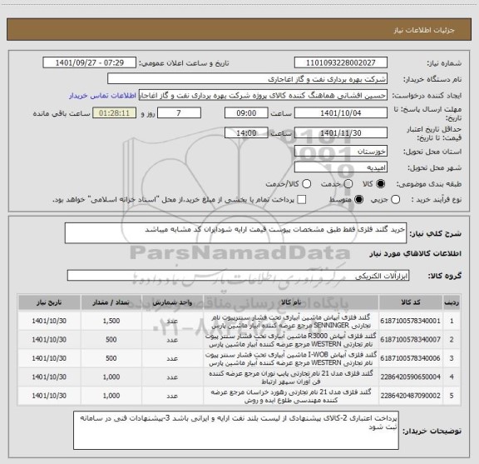Click the remaining days field showing 7
479x464 pixels.
(x=179, y=113)
